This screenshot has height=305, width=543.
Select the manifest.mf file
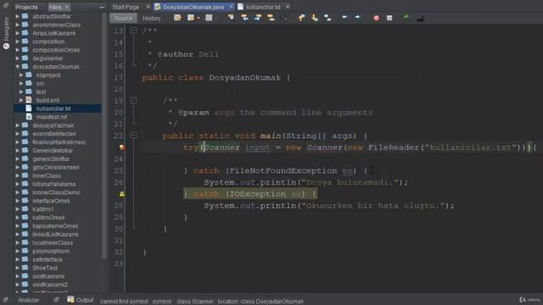(x=52, y=117)
